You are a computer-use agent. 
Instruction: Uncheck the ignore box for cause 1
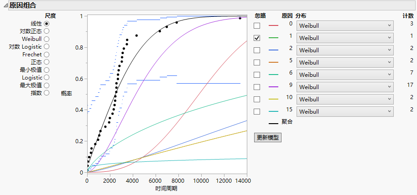pos(257,38)
